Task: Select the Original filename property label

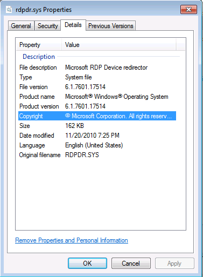Action: [x=40, y=155]
